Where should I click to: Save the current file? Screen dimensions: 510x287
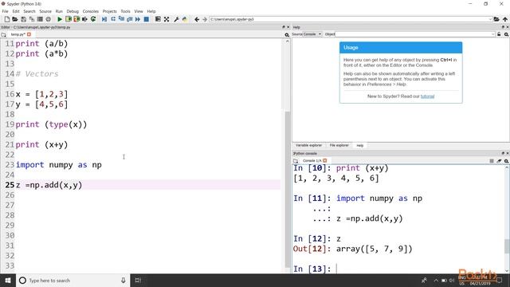(x=23, y=19)
